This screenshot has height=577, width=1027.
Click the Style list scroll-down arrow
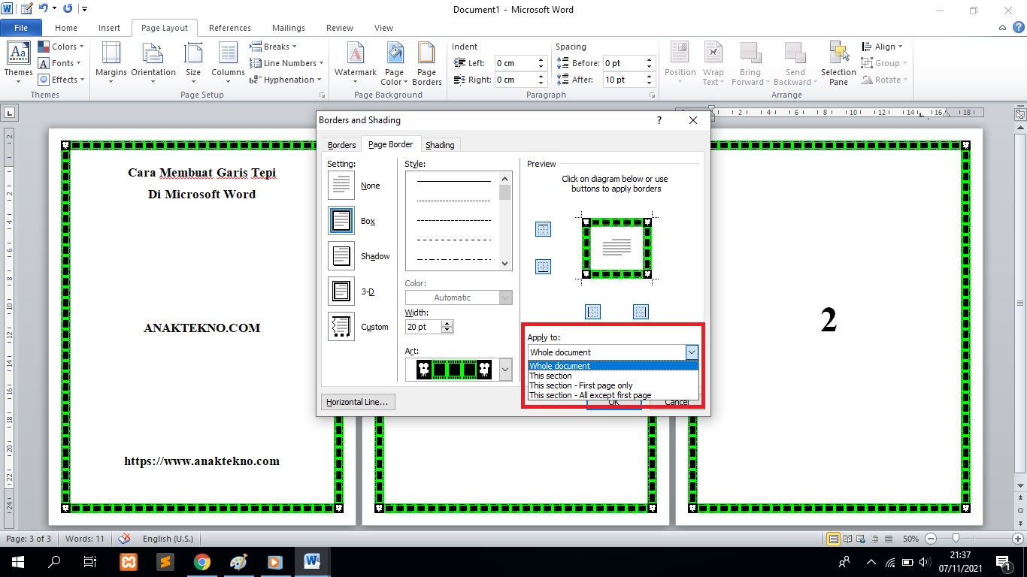[x=505, y=264]
